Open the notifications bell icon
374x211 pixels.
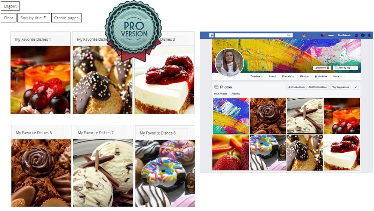pyautogui.click(x=369, y=35)
